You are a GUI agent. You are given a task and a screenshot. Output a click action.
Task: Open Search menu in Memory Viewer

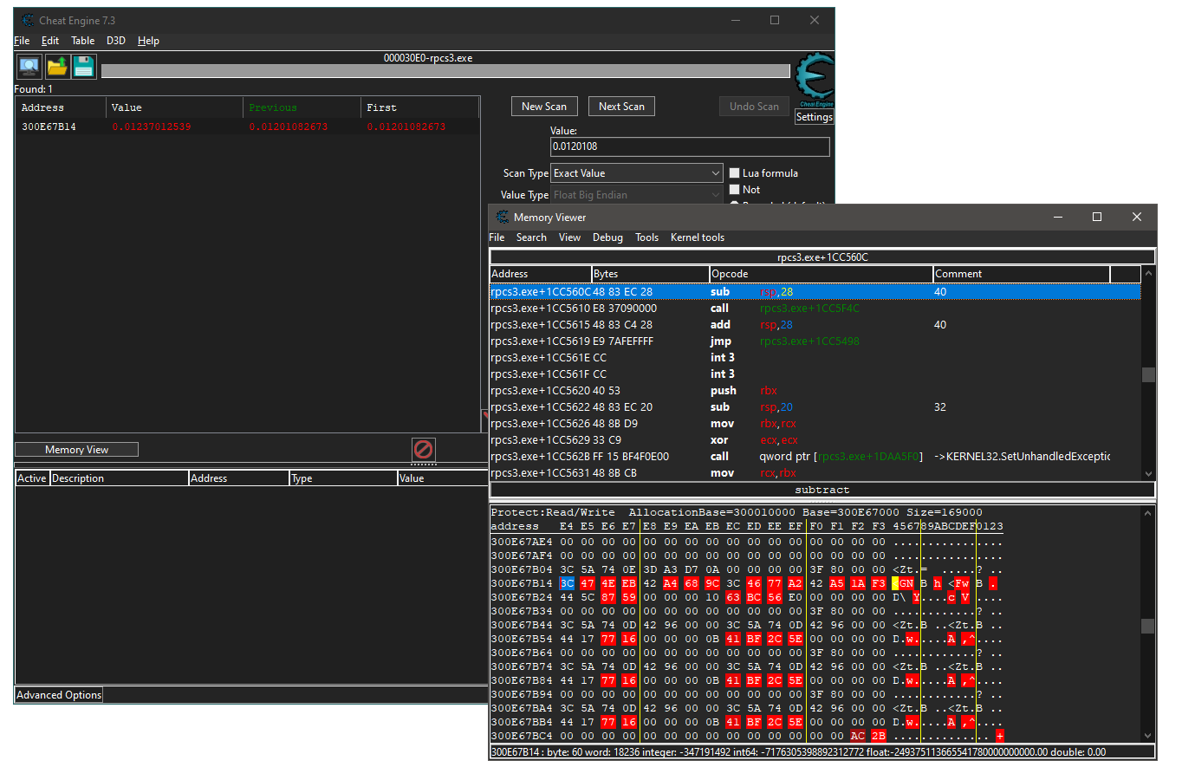click(x=531, y=237)
